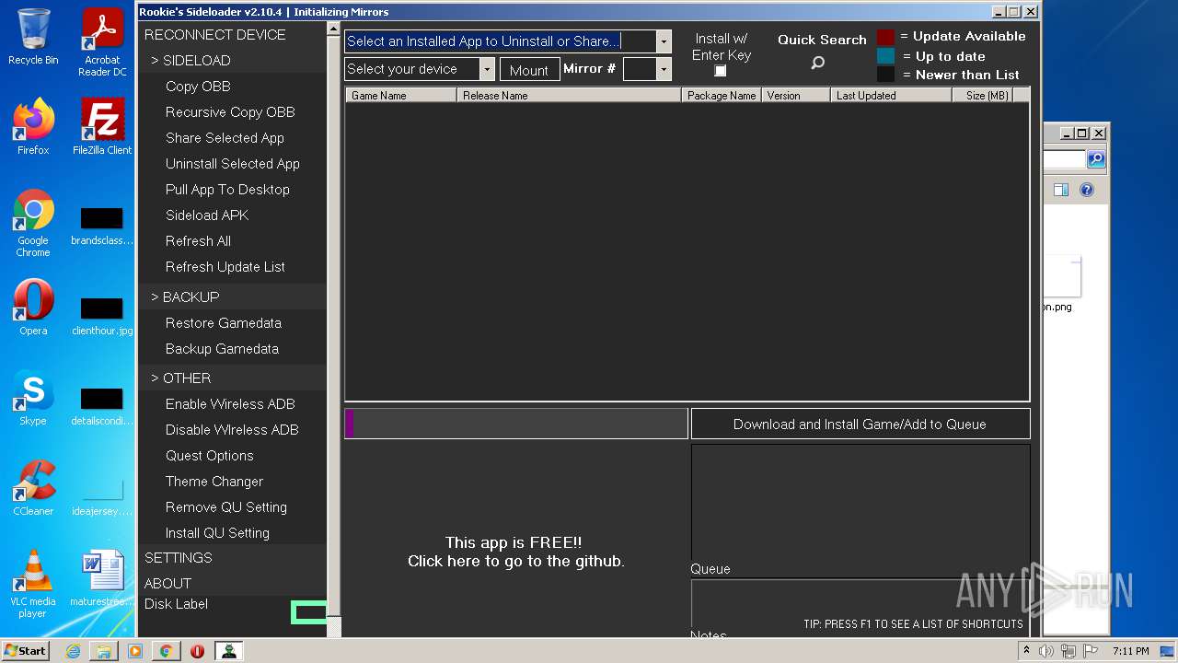This screenshot has width=1178, height=663.
Task: Toggle the Install w/ Enter Key checkbox
Action: pos(721,71)
